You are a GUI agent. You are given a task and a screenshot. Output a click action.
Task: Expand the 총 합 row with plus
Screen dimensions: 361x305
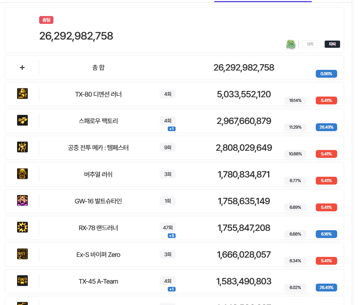pyautogui.click(x=22, y=67)
